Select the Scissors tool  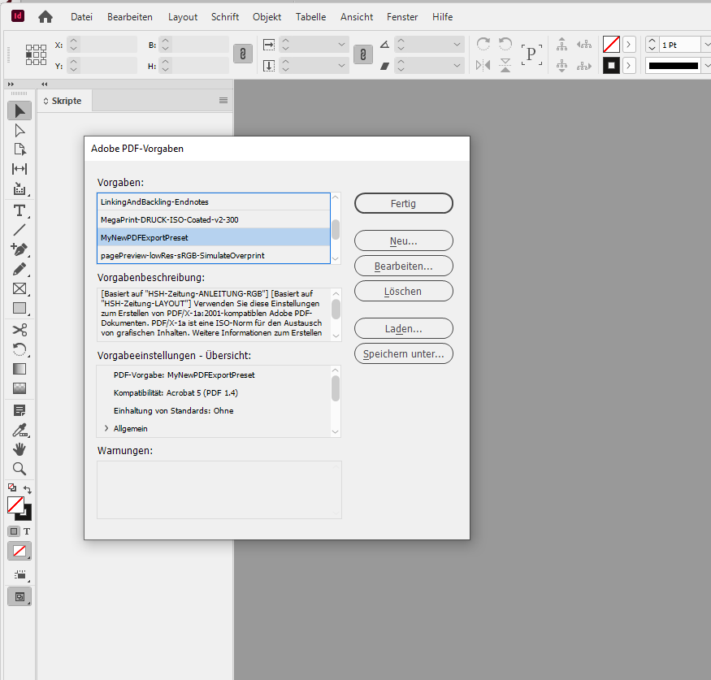(x=19, y=328)
